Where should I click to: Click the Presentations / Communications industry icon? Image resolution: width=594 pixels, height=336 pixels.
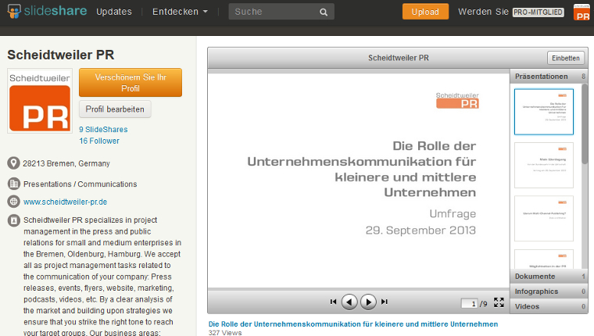point(13,184)
